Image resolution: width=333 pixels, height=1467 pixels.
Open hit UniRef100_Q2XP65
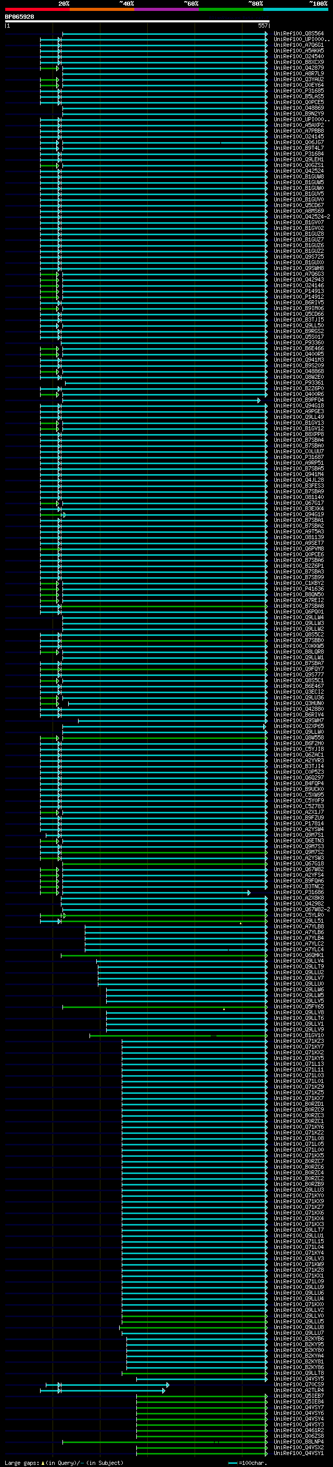[x=299, y=726]
